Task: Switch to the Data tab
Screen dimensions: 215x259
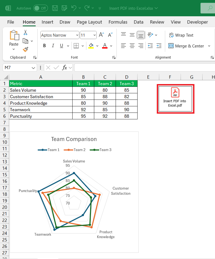Action: pos(138,22)
